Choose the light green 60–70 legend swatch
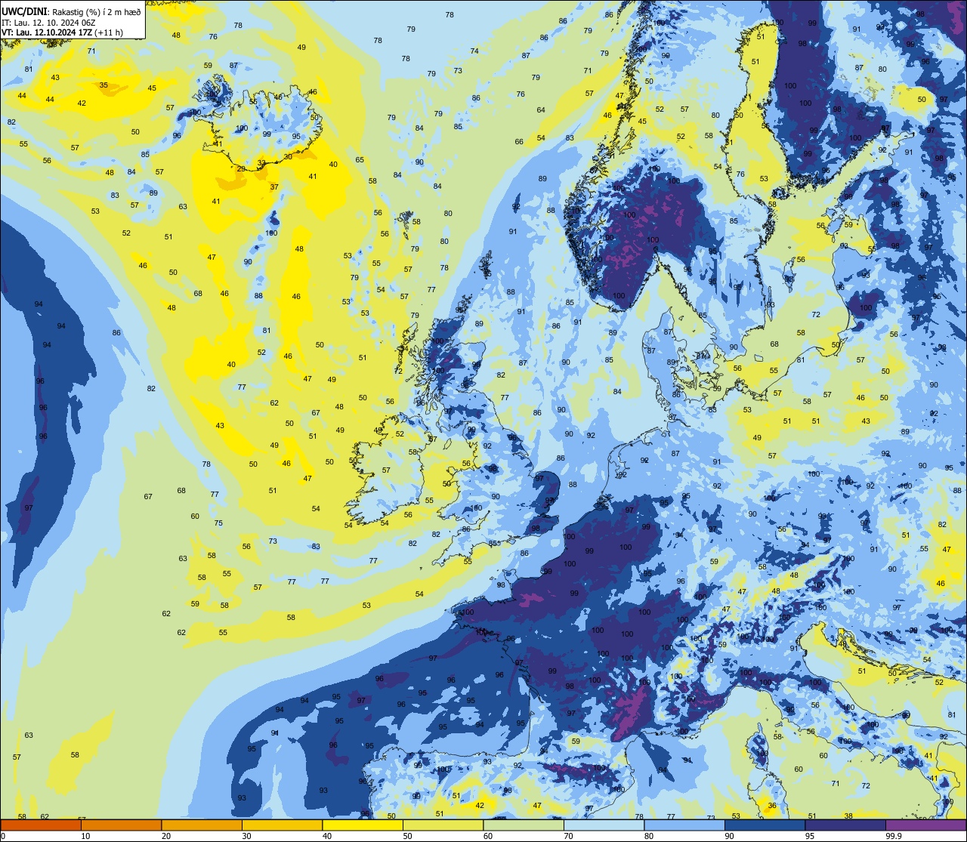967x842 pixels. pos(524,825)
